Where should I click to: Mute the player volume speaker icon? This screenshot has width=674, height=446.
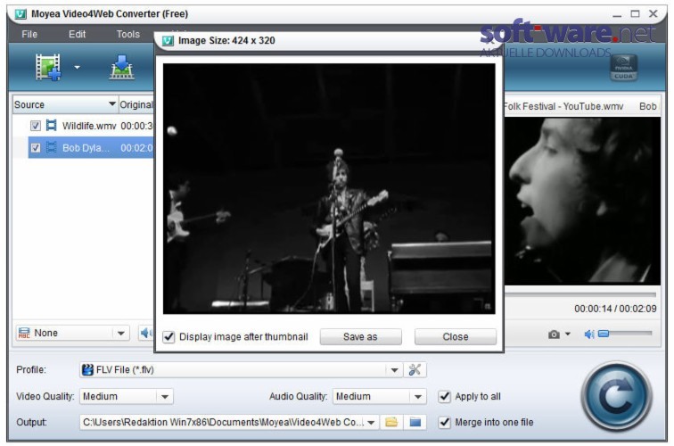(x=589, y=334)
